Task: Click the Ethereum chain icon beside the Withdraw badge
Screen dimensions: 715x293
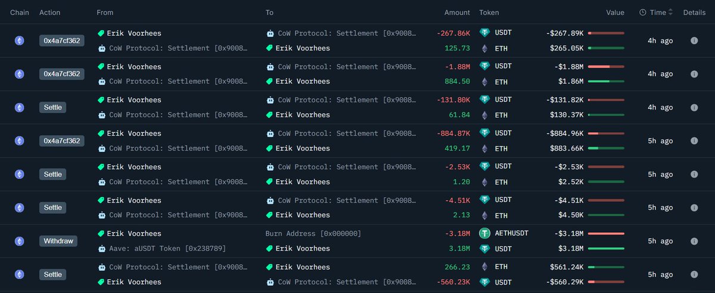Action: [20, 241]
